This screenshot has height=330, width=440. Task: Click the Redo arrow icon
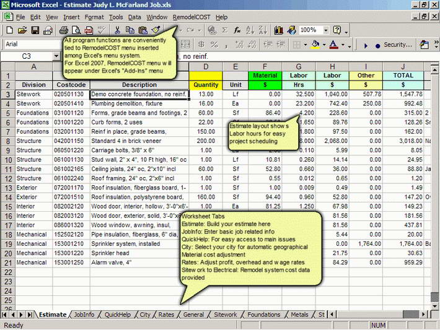(x=190, y=30)
